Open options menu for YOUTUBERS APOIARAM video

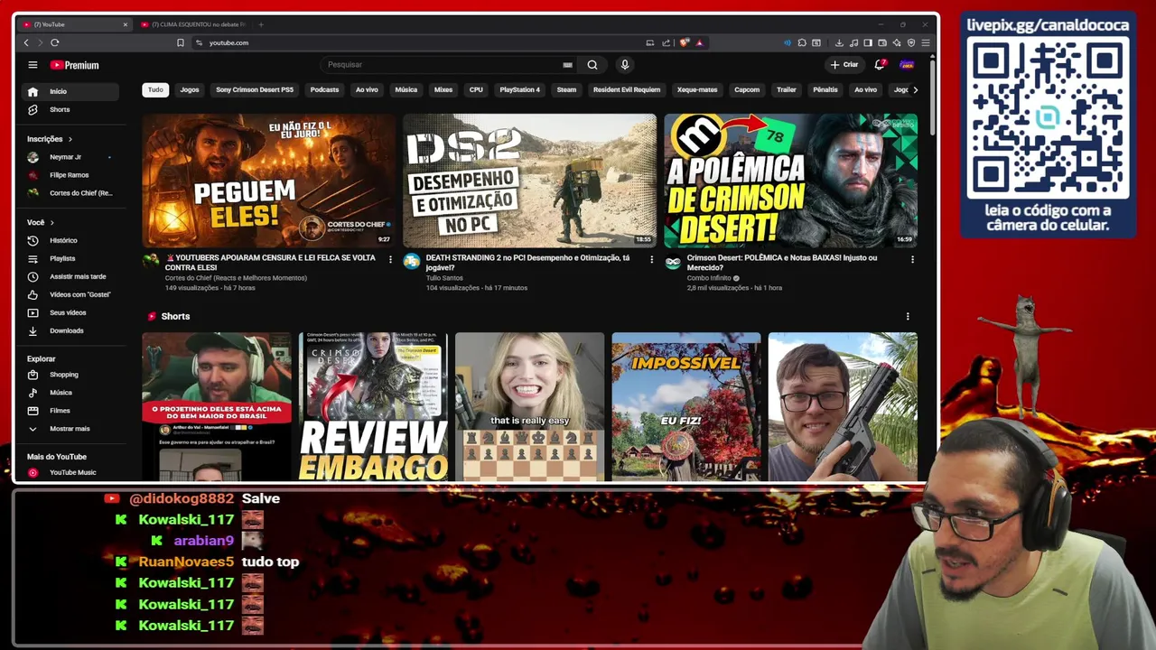point(390,259)
